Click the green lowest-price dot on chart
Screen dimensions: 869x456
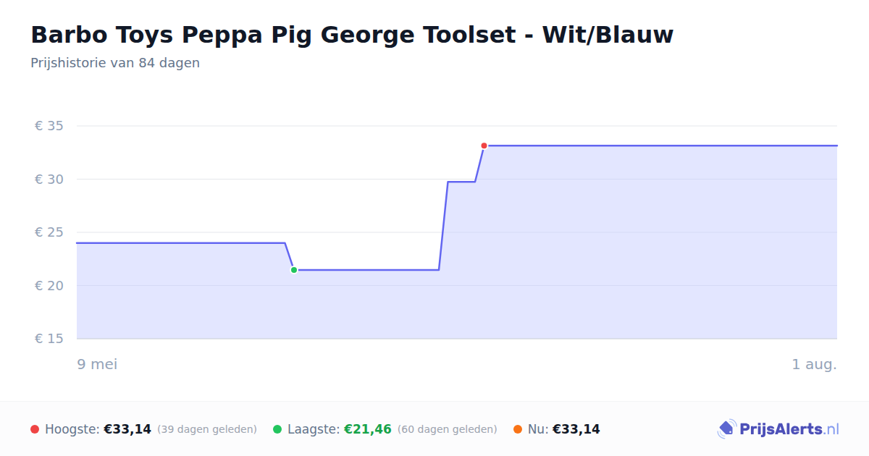click(294, 270)
